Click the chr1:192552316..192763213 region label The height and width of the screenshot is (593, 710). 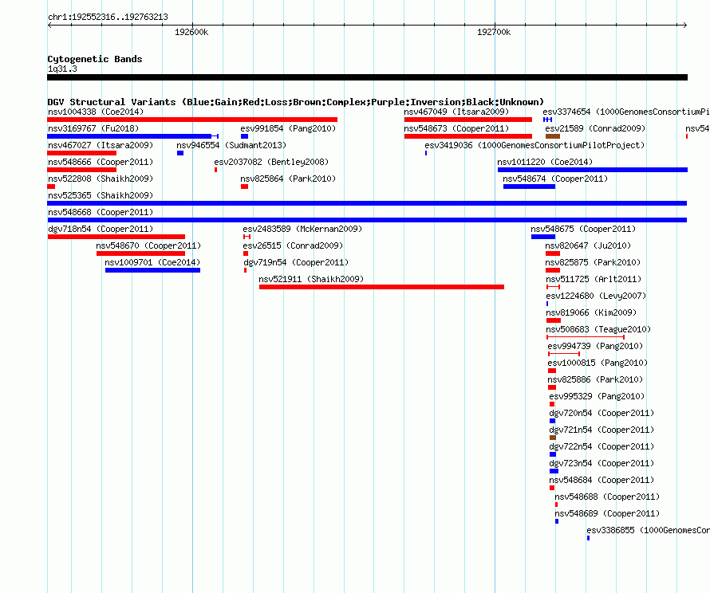pyautogui.click(x=108, y=17)
